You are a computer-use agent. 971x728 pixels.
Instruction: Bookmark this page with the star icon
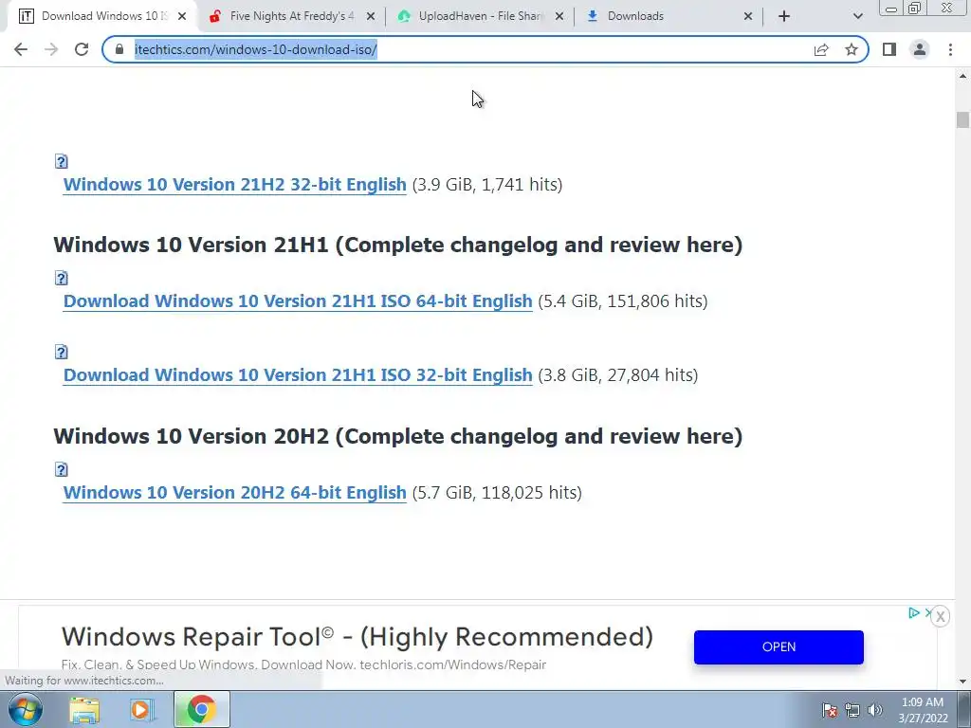pos(852,49)
